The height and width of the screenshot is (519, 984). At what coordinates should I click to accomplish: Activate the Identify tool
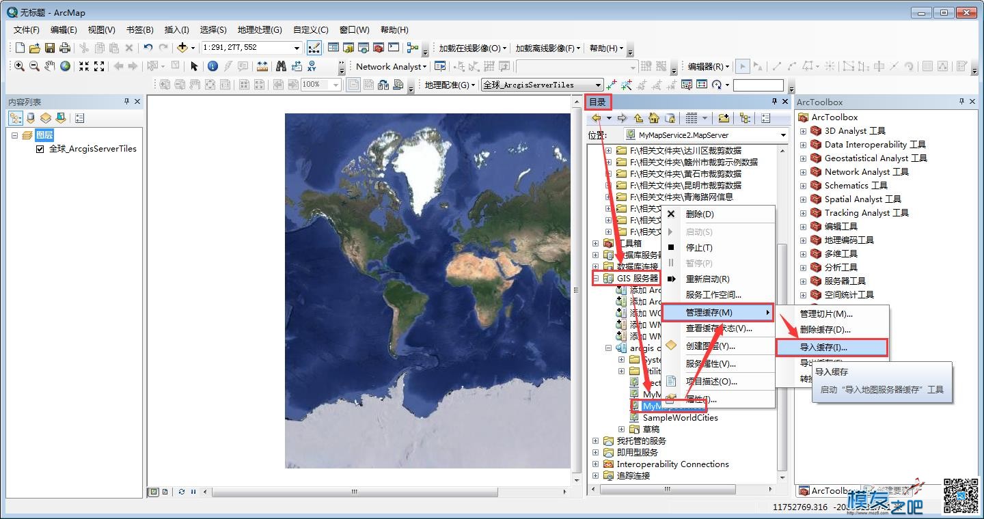coord(213,66)
